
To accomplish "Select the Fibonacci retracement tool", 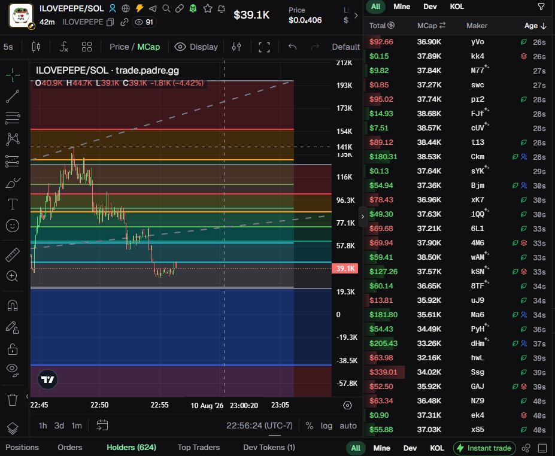I will pyautogui.click(x=13, y=118).
